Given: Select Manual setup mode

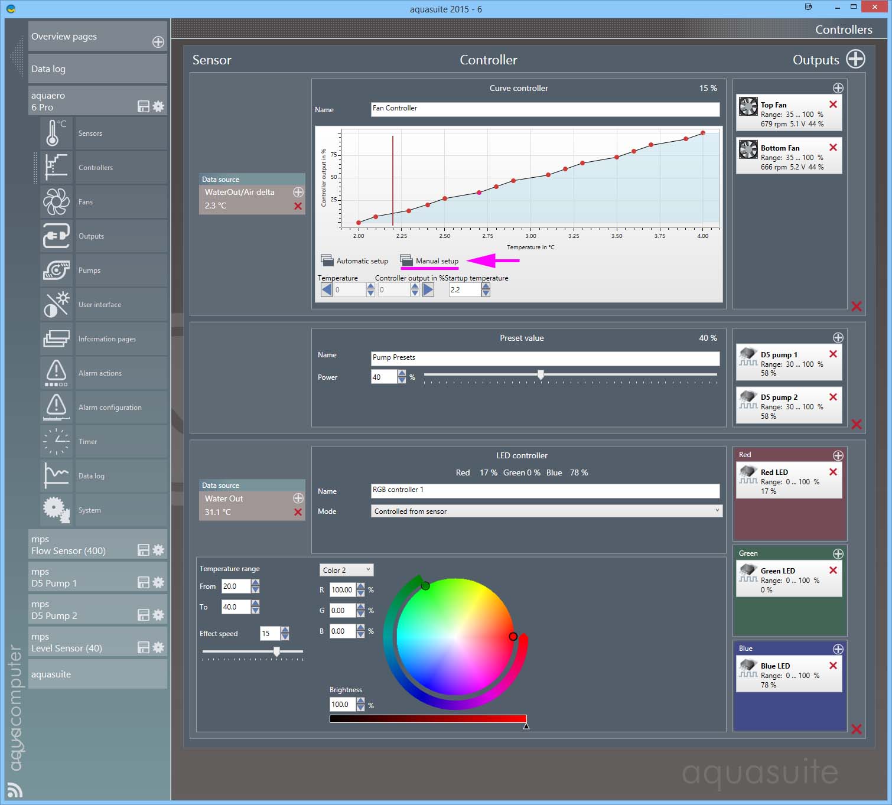Looking at the screenshot, I should 429,260.
